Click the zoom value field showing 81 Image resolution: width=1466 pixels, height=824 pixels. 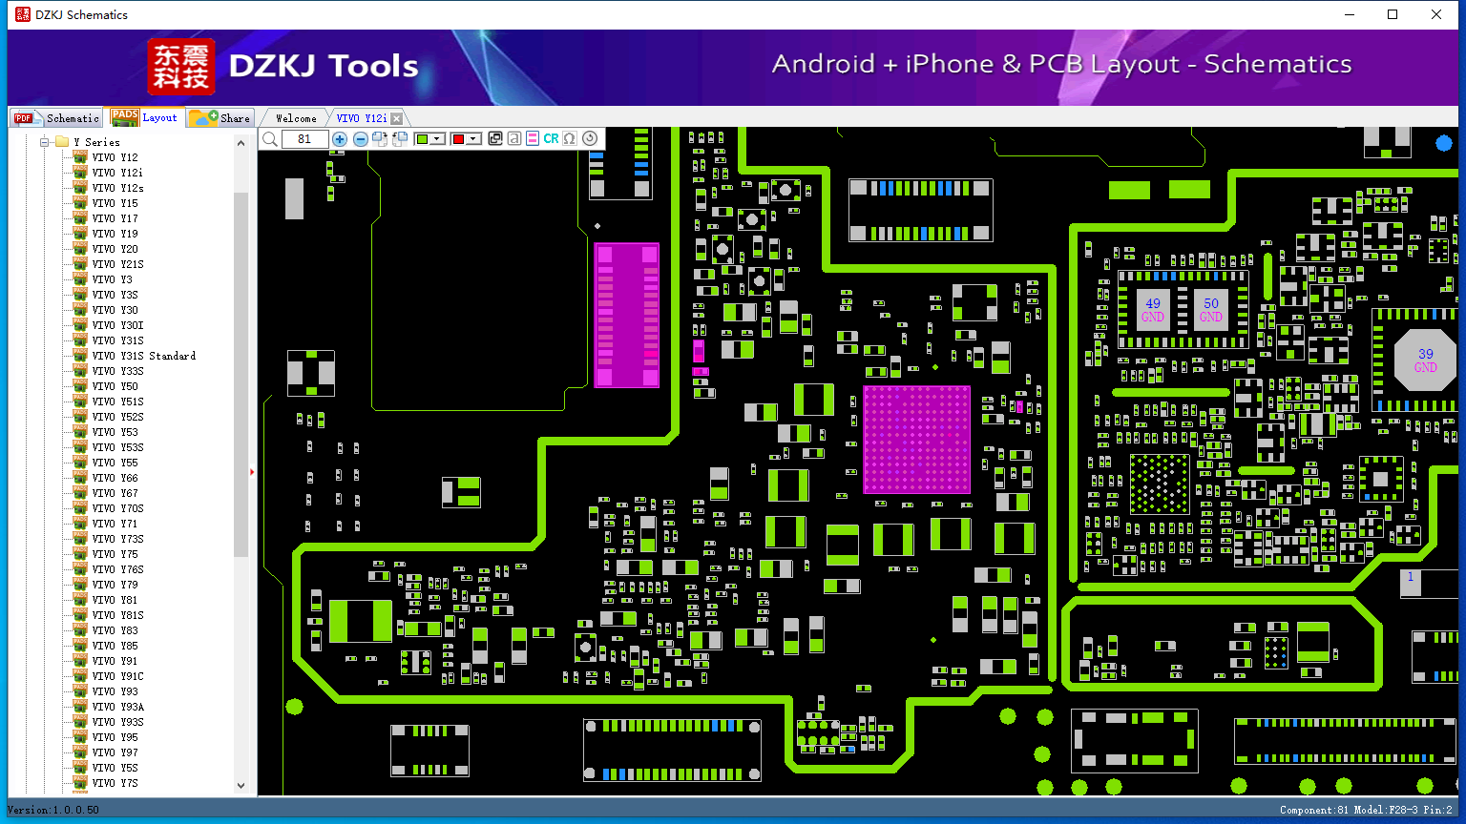click(304, 139)
